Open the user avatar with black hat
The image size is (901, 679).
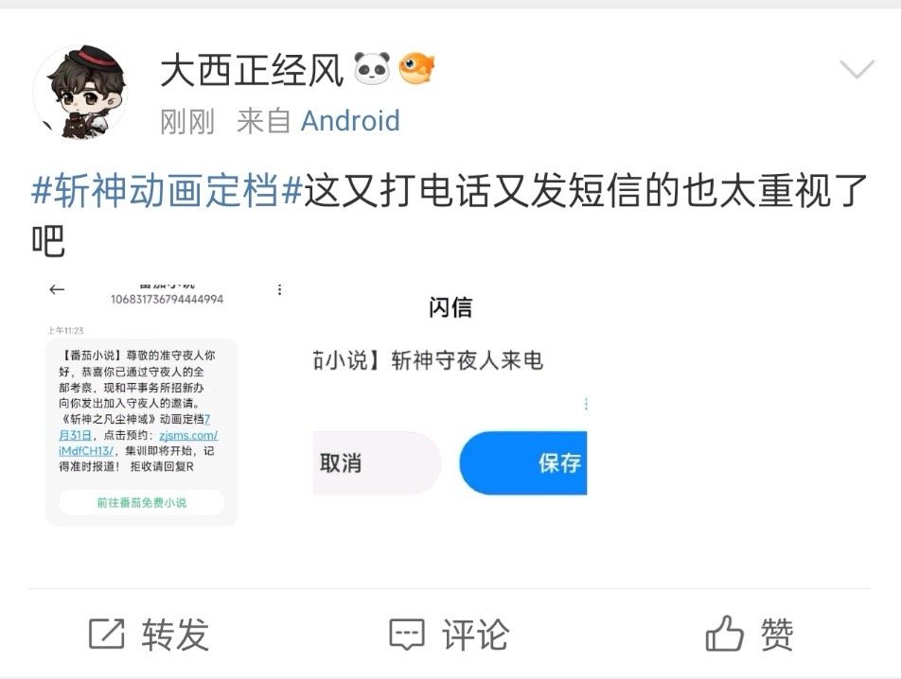pyautogui.click(x=79, y=92)
